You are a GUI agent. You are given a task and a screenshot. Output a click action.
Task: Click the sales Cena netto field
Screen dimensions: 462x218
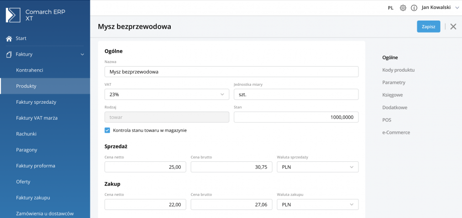pyautogui.click(x=145, y=167)
